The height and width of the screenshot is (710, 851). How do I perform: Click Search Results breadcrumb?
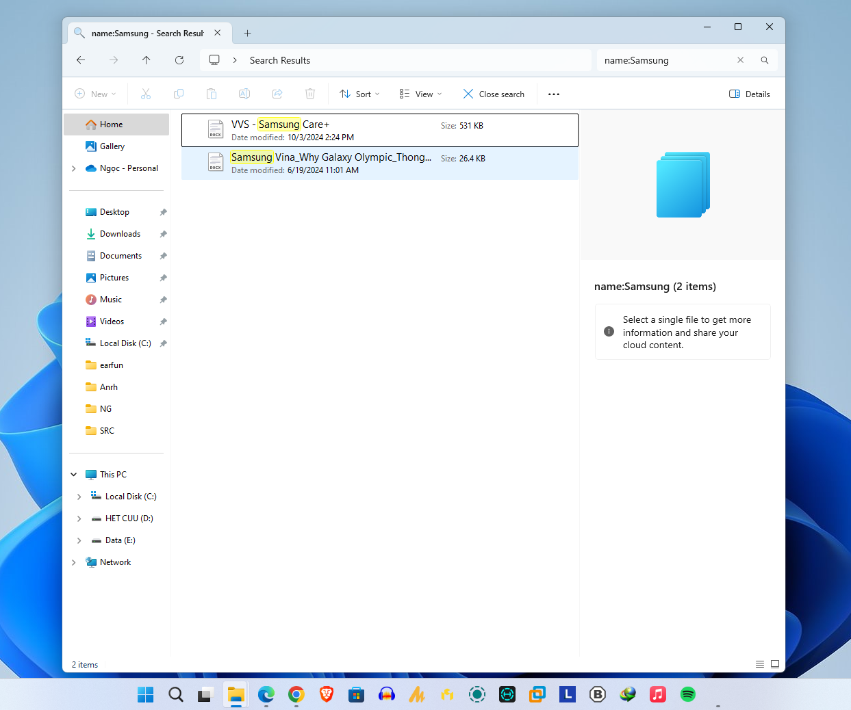[x=280, y=60]
